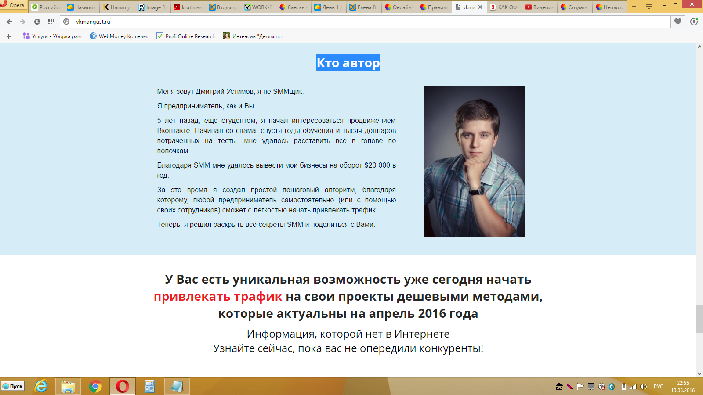Switch to the 'krutim-a' tab
The width and height of the screenshot is (703, 395).
tap(188, 7)
